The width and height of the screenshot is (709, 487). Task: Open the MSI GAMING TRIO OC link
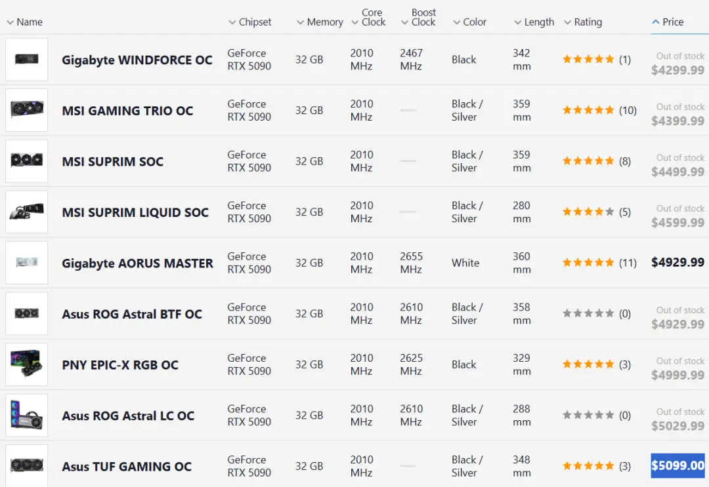[127, 111]
